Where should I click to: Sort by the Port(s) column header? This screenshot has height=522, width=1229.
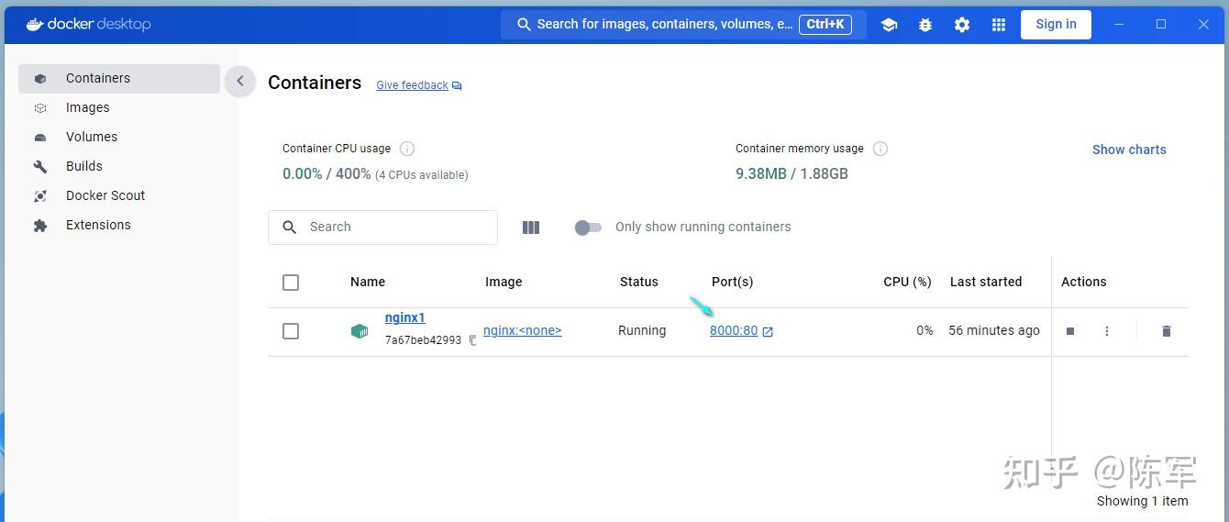[x=733, y=283]
